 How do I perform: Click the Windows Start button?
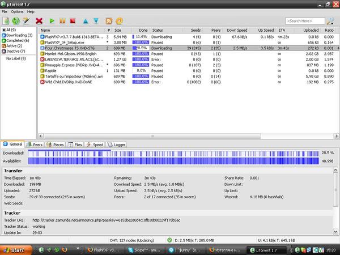click(16, 250)
